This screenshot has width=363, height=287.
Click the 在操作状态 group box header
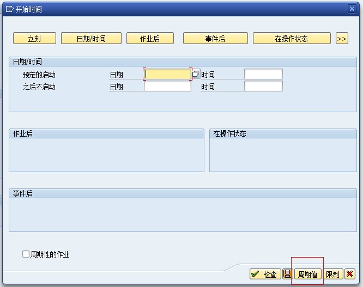283,133
